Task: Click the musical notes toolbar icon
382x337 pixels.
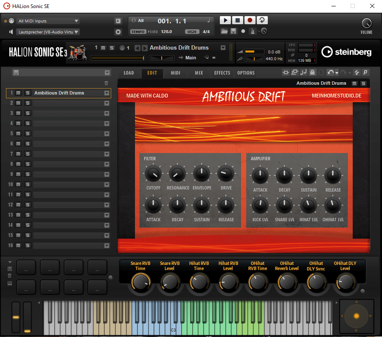Action: [303, 72]
